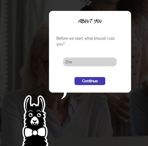This screenshot has width=148, height=146.
Task: Click the llama's white nose and mouth
Action: [x=35, y=121]
